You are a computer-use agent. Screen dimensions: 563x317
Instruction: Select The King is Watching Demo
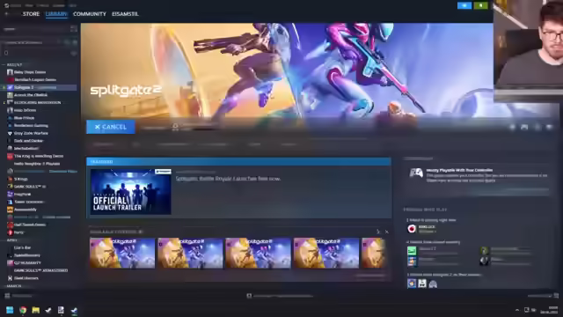pos(39,156)
